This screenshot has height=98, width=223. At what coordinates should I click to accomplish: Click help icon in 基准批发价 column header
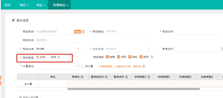[x=106, y=77]
